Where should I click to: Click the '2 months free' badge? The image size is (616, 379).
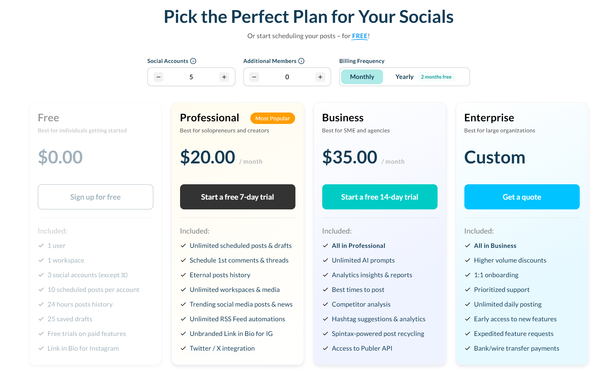click(x=436, y=77)
